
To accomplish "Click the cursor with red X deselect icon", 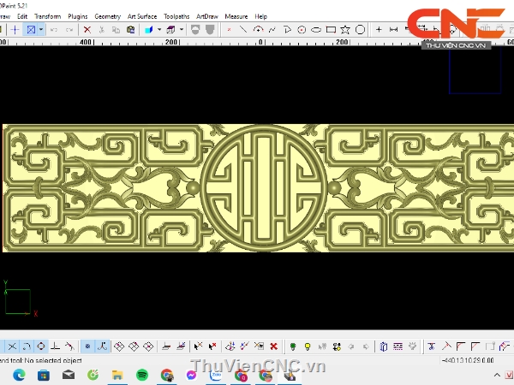I will coord(212,346).
